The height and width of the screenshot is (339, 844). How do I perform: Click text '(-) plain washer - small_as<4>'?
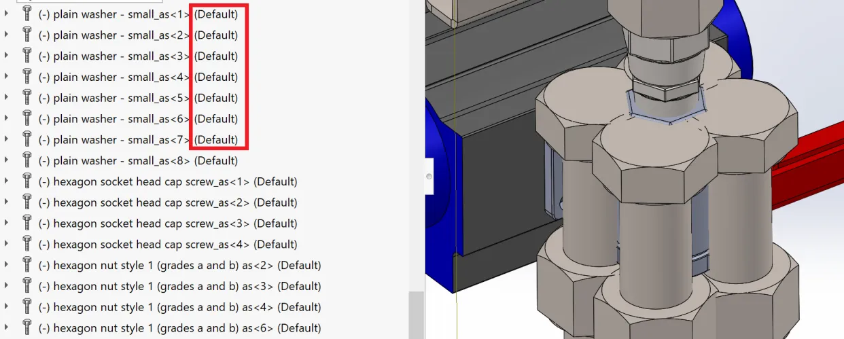(115, 77)
